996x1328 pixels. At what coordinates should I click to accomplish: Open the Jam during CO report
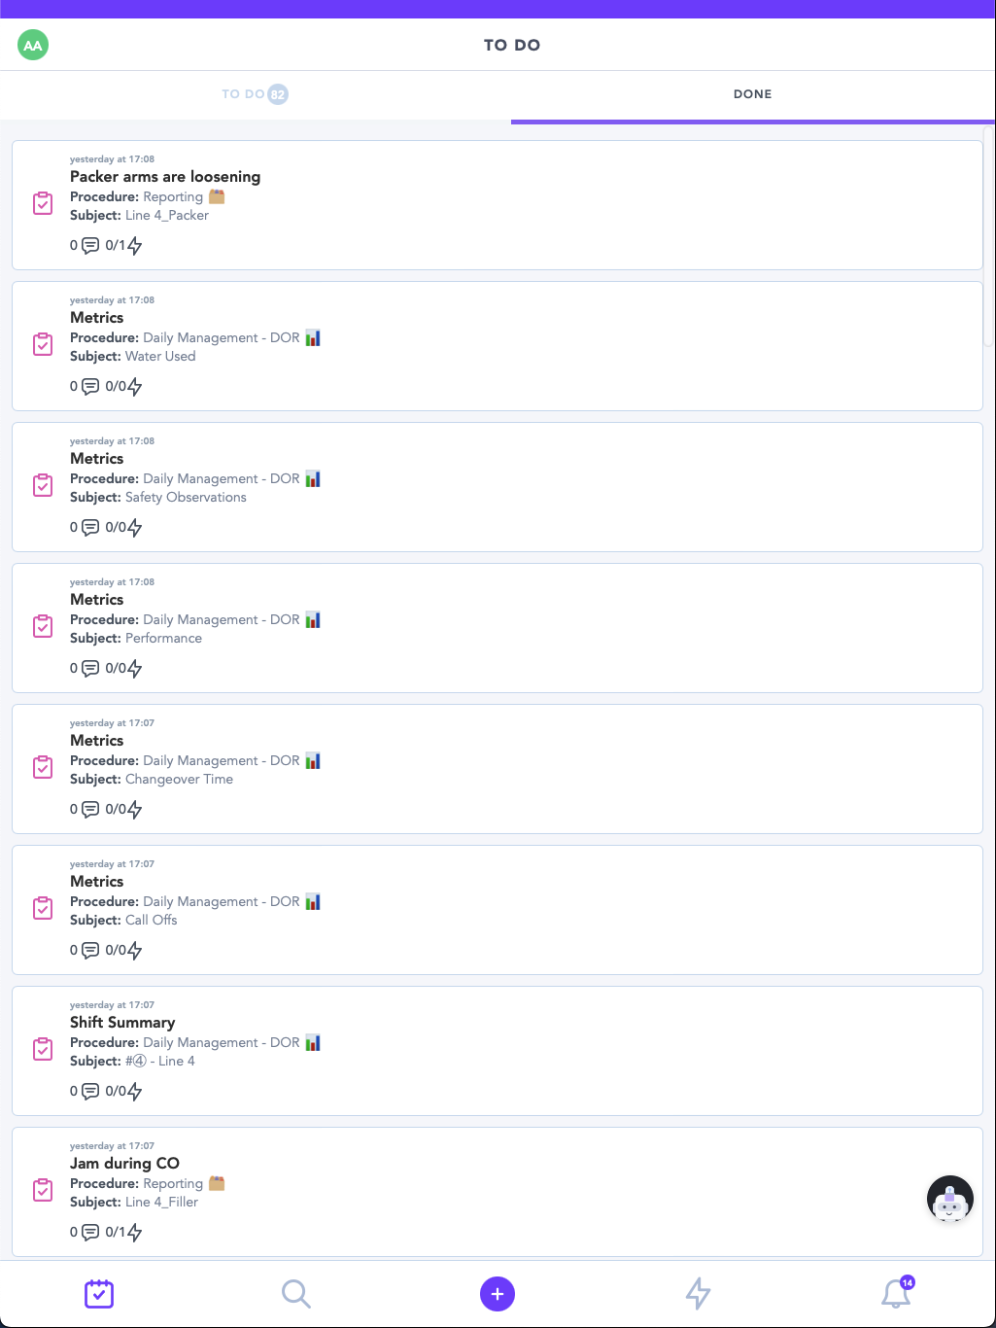[498, 1192]
